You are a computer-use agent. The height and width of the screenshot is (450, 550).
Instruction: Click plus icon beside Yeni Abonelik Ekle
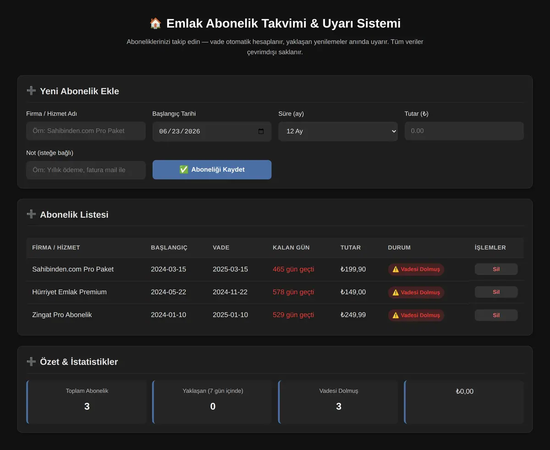(x=31, y=91)
